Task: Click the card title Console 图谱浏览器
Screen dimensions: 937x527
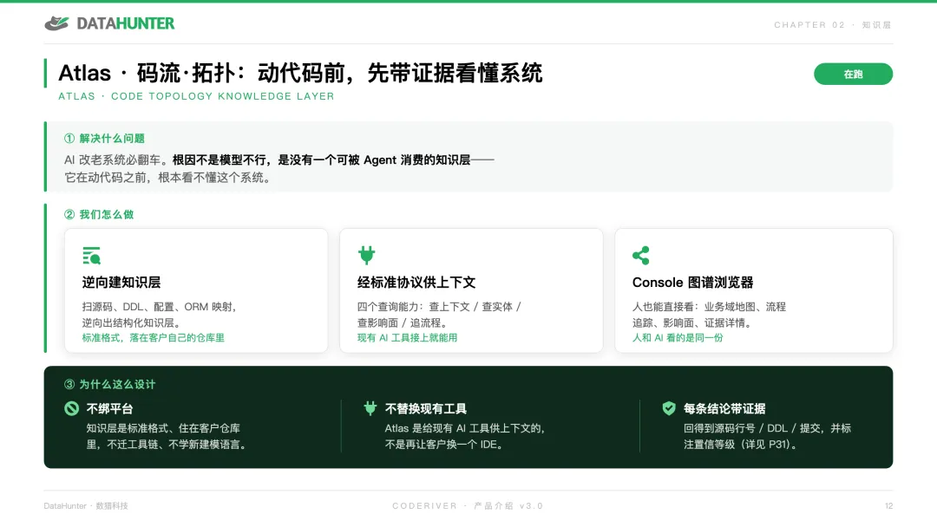Action: (692, 283)
